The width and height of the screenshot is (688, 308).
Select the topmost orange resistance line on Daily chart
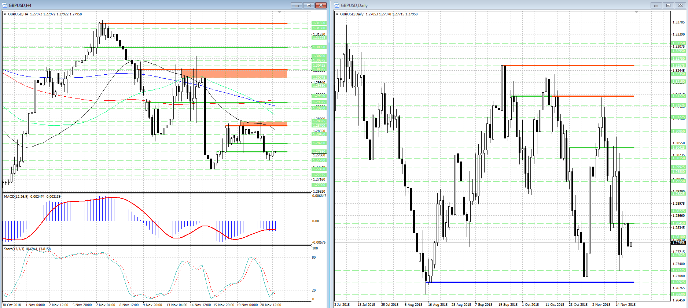pos(568,66)
